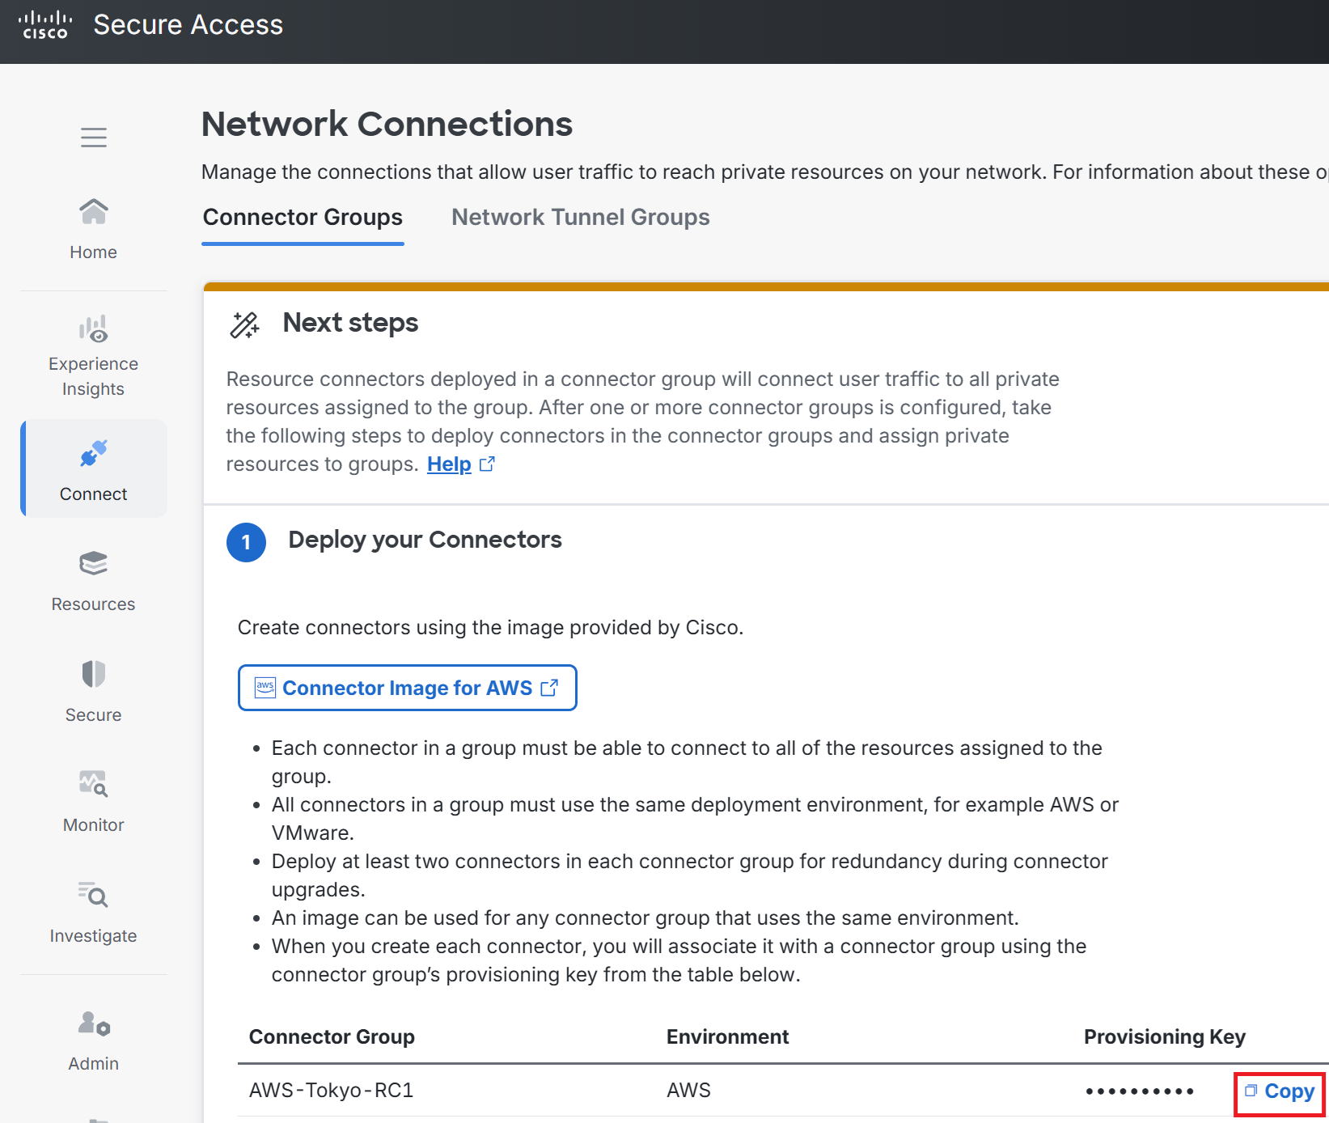Select the Connector Groups tab

pos(303,217)
